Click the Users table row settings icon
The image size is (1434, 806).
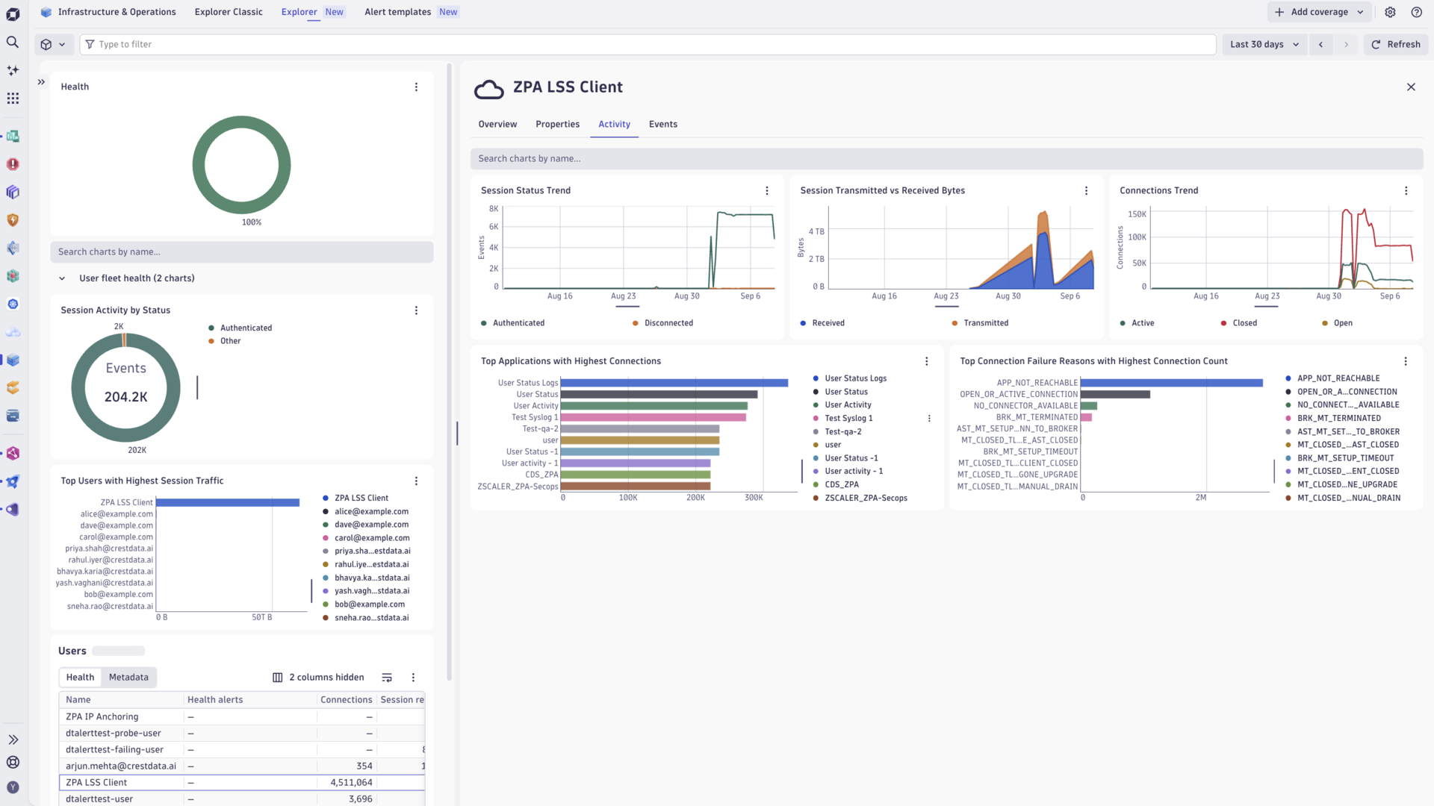pos(387,678)
